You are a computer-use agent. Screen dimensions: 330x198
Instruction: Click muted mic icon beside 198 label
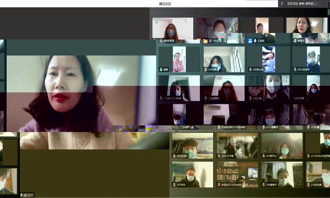264,185
